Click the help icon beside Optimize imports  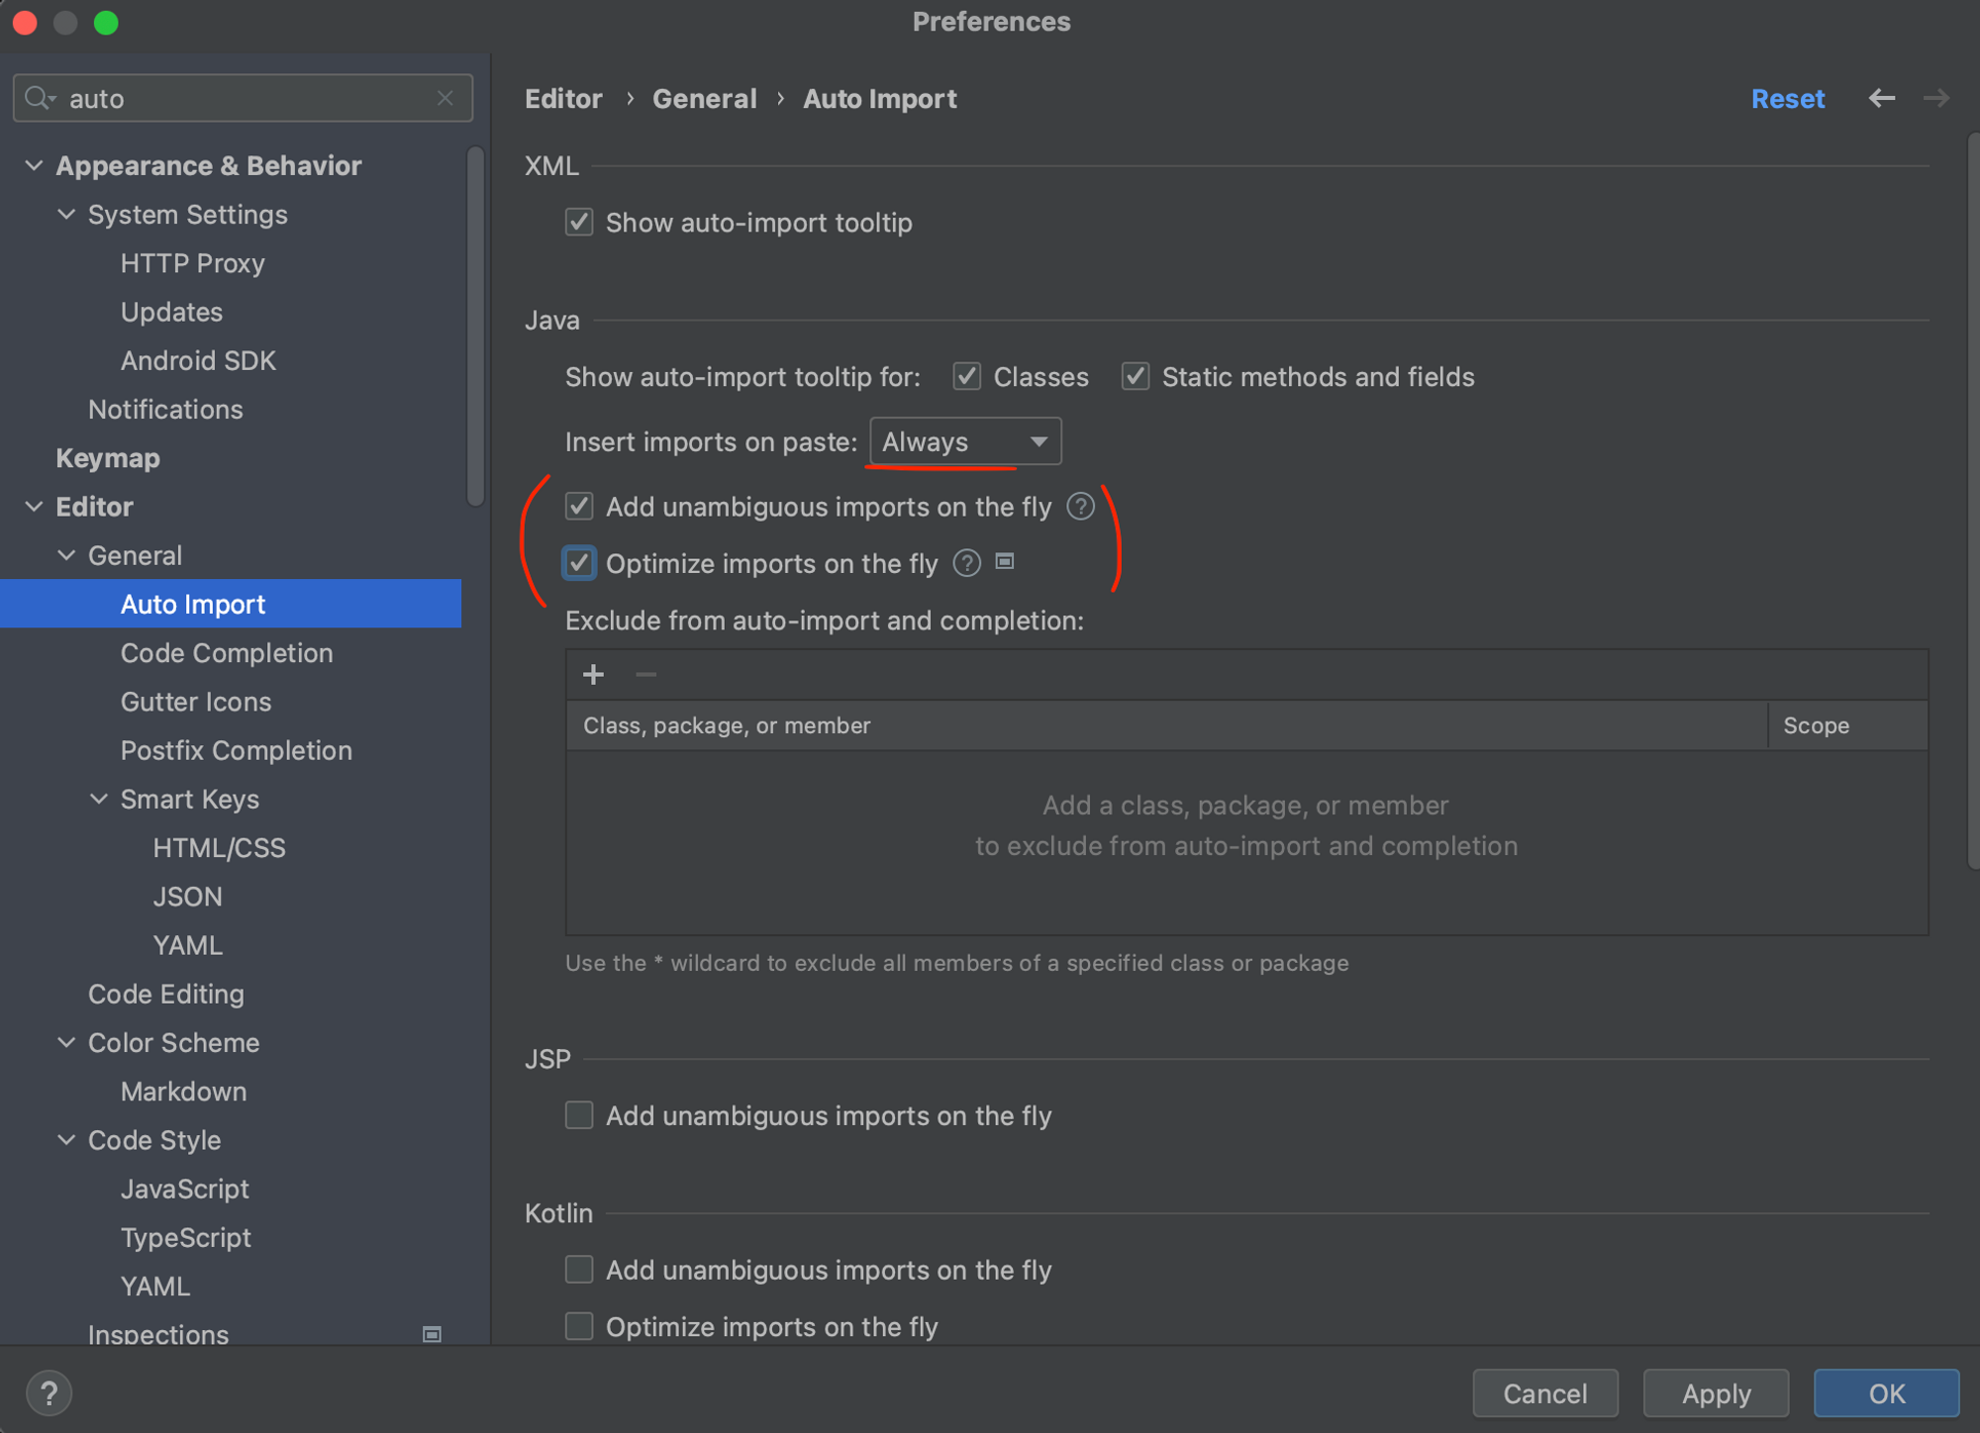click(966, 563)
